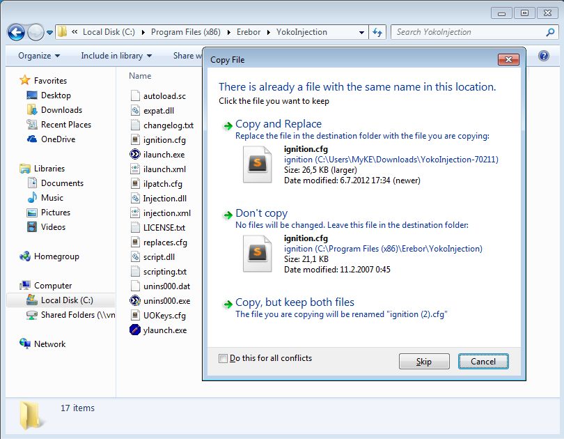Select script.dll file icon
Viewport: 564px width, 439px height.
135,257
